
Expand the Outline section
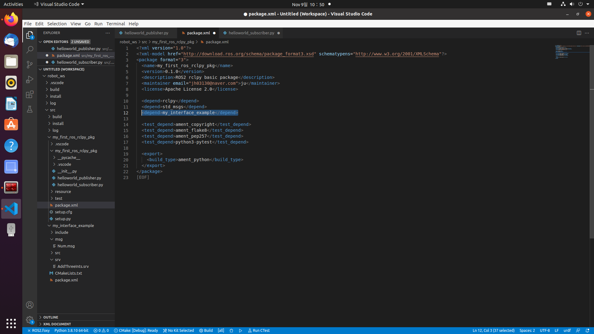tap(51, 317)
